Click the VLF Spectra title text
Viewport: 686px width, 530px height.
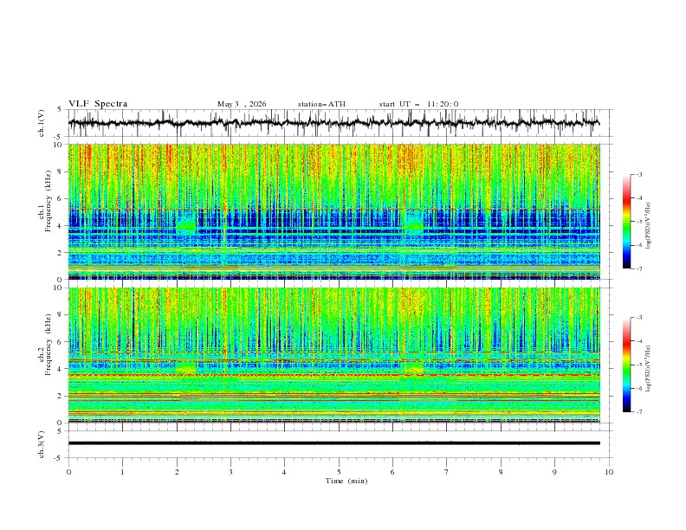(98, 104)
